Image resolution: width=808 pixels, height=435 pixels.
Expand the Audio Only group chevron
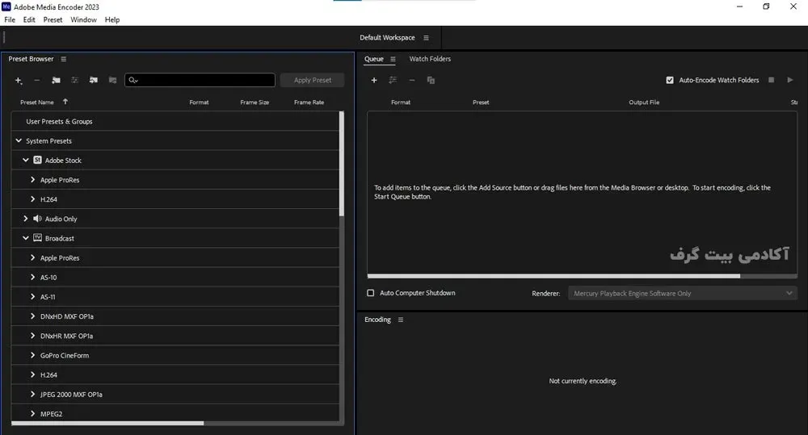[25, 219]
